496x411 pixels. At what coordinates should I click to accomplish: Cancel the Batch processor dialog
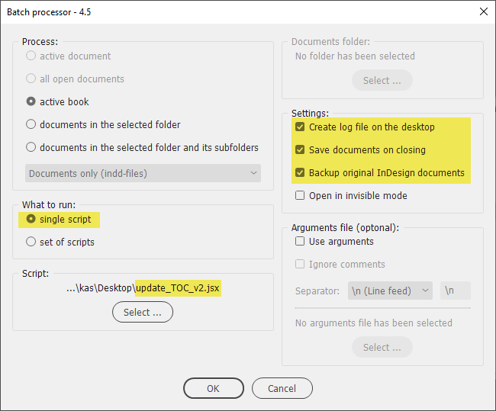282,388
